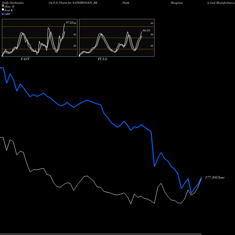The height and width of the screenshot is (235, 235).
Task: Click the Slow D legend swatch
Action: (x=3, y=6)
